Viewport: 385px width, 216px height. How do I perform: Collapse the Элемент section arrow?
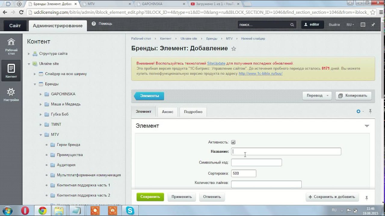tap(367, 126)
